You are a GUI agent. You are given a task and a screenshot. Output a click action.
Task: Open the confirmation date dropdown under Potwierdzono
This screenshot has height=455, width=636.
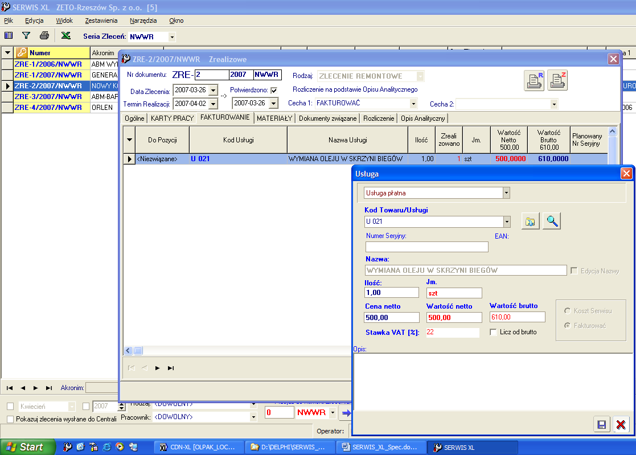pos(274,104)
